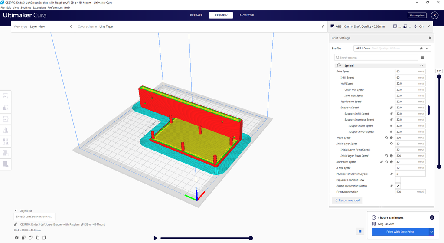Image resolution: width=444 pixels, height=243 pixels.
Task: Click the Search settings field
Action: [376, 57]
